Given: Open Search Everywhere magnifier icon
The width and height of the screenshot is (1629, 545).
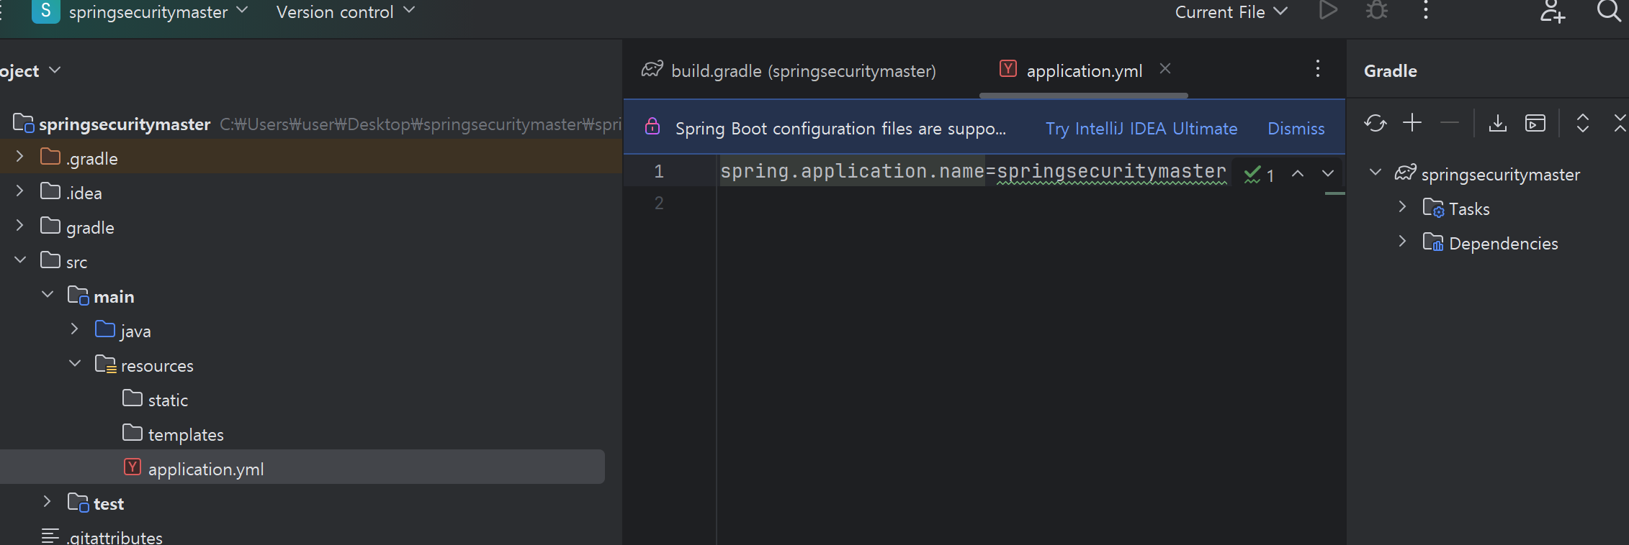Looking at the screenshot, I should coord(1608,11).
